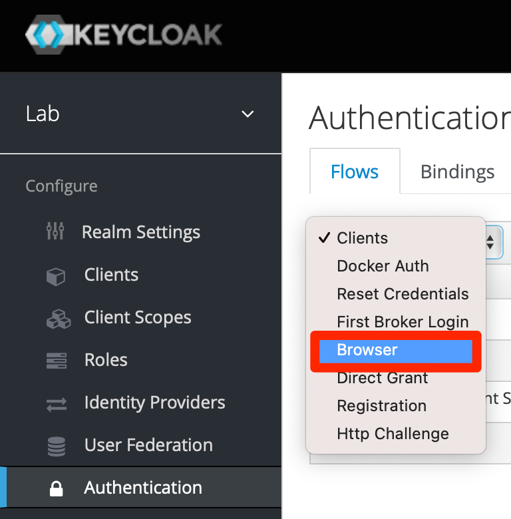Switch to the Bindings tab
511x519 pixels.
pyautogui.click(x=457, y=172)
